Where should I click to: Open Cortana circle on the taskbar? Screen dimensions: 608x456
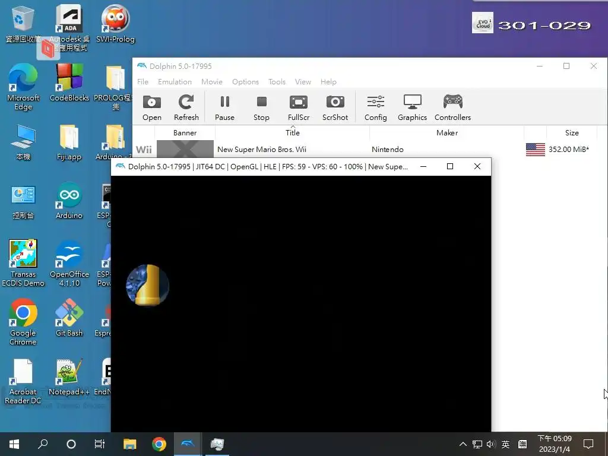(71, 444)
